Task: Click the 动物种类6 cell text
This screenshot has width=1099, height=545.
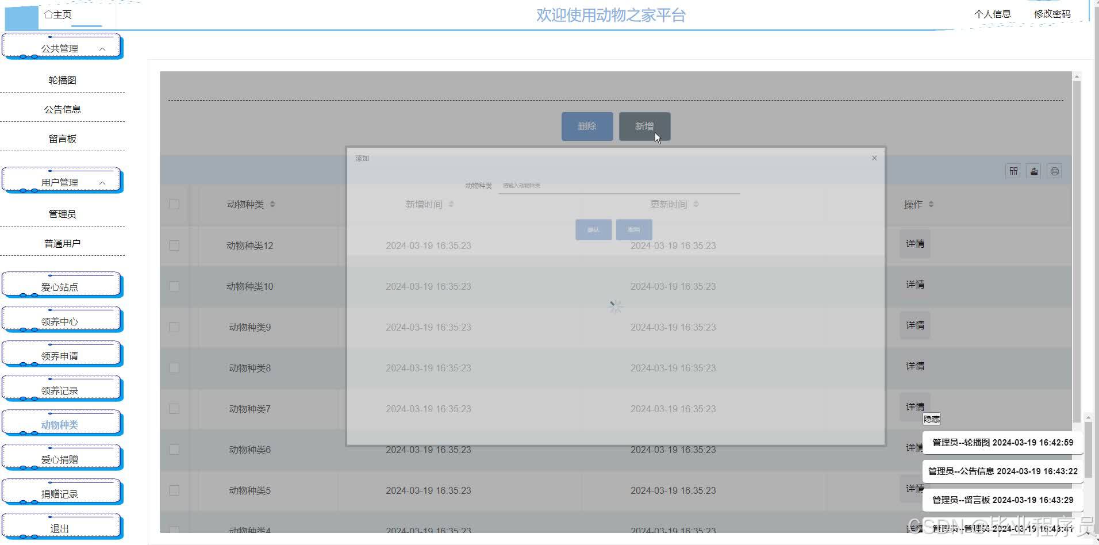Action: pos(249,450)
